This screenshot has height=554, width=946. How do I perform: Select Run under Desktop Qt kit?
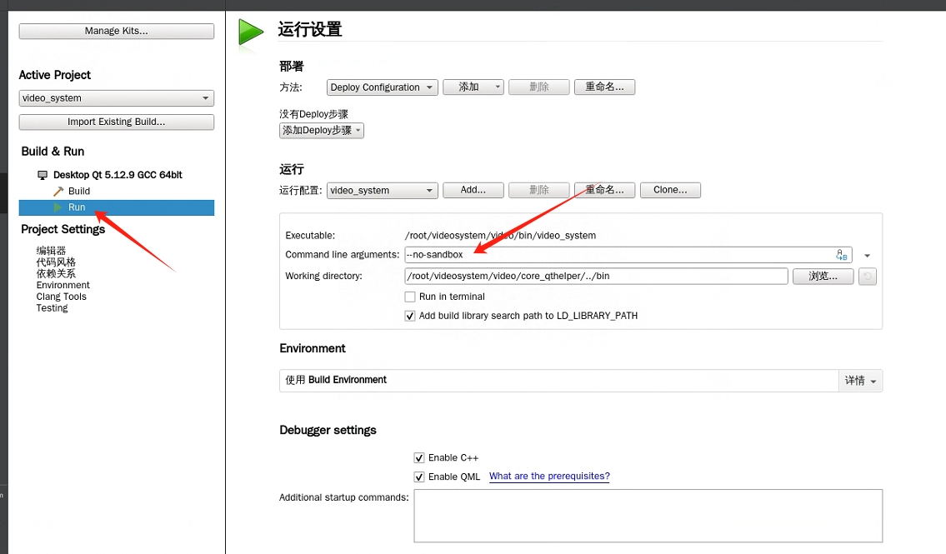77,207
